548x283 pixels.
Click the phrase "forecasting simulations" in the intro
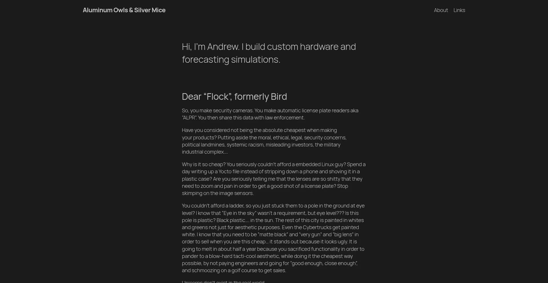click(231, 60)
